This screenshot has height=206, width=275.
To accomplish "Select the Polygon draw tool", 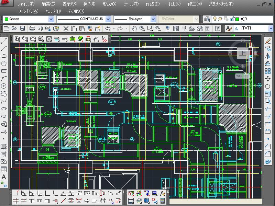I will tap(4, 64).
